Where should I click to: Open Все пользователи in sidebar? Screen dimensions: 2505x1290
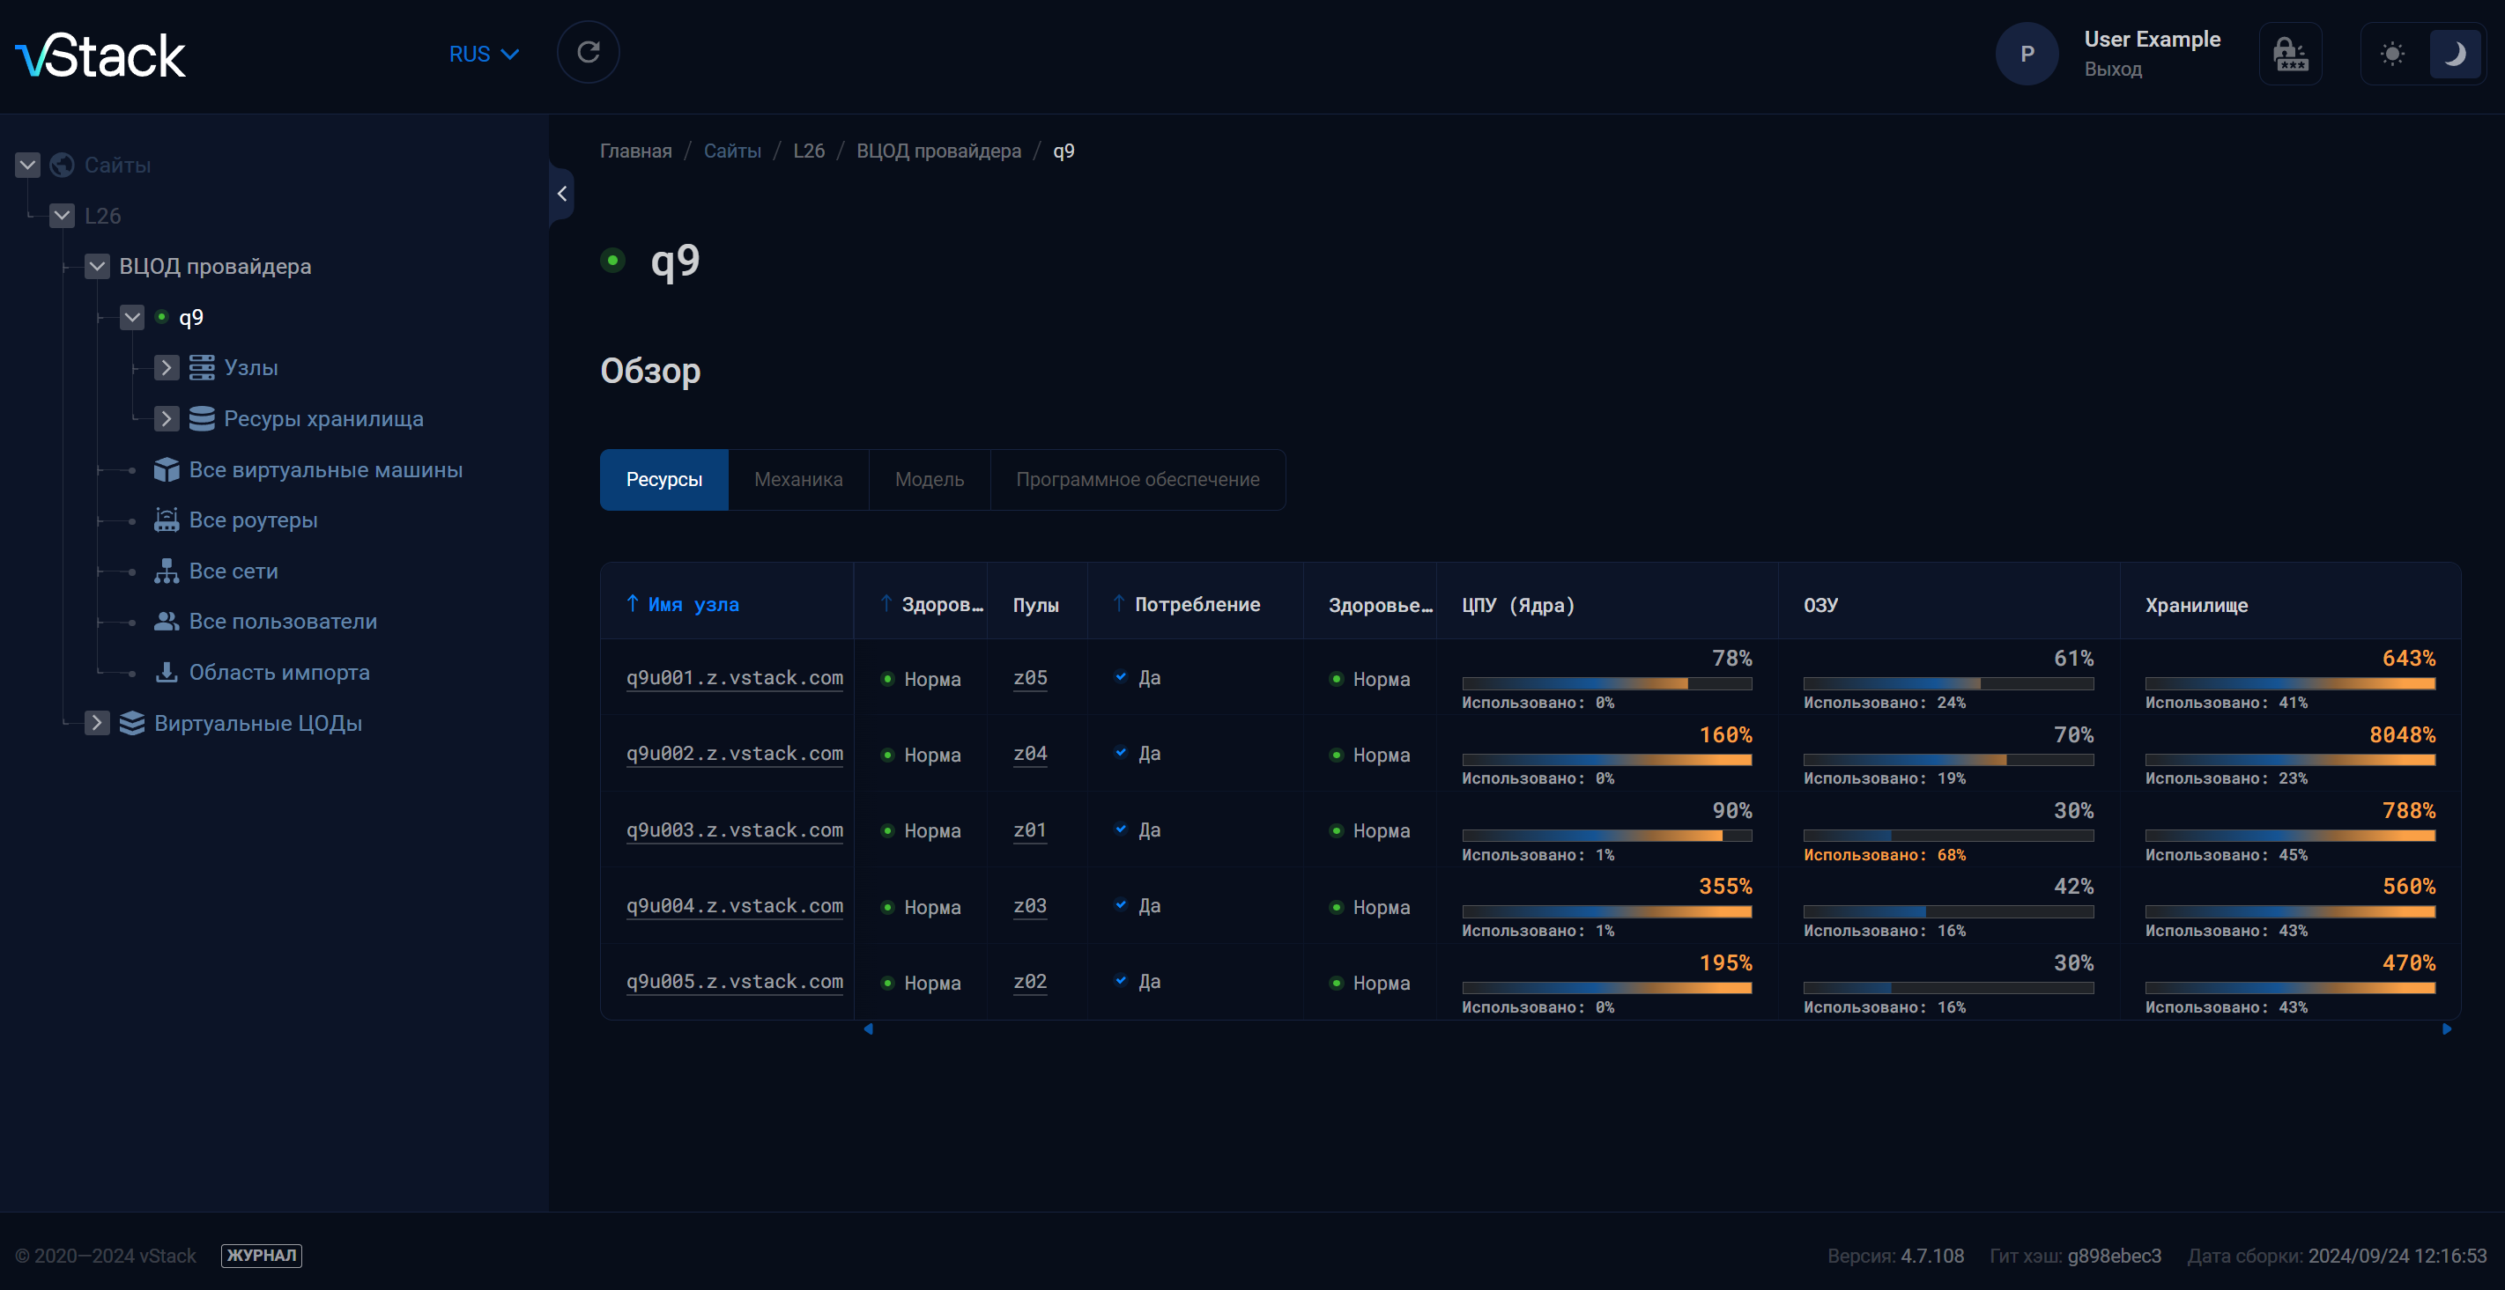pos(283,621)
